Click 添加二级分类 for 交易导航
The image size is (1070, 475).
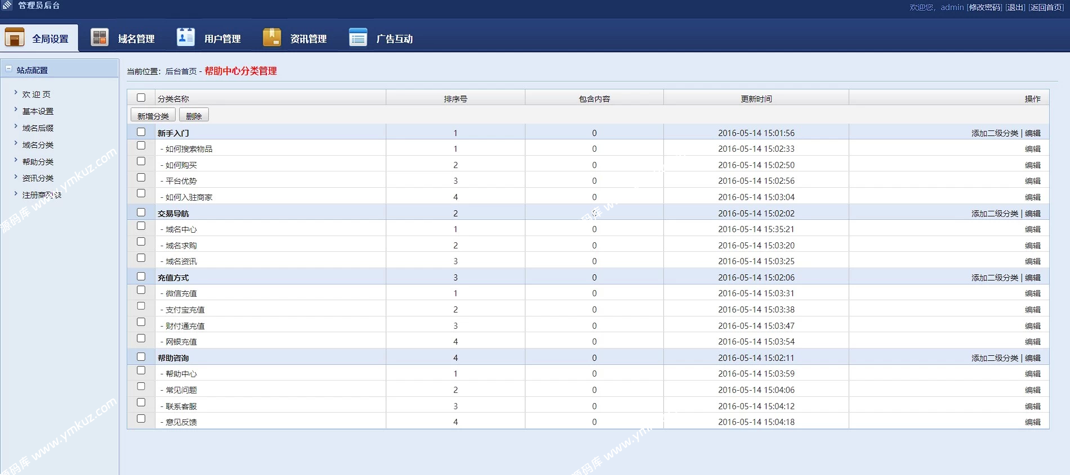click(x=995, y=214)
